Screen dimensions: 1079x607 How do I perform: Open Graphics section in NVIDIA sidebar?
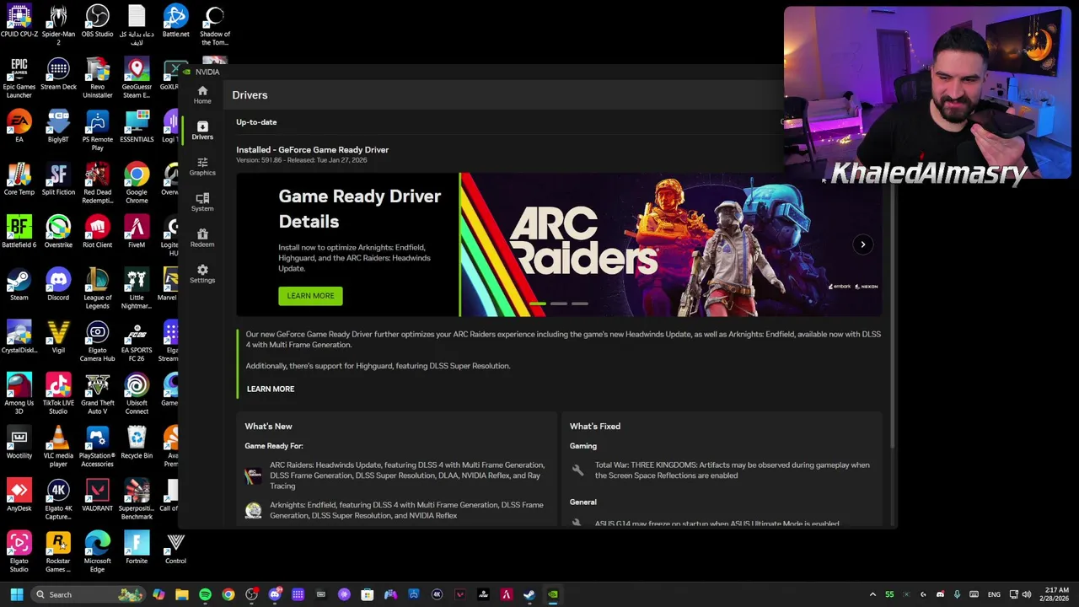tap(202, 166)
